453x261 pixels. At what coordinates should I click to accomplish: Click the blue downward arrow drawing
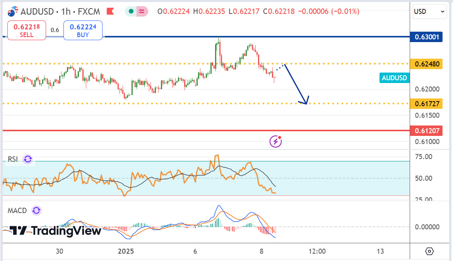297,86
